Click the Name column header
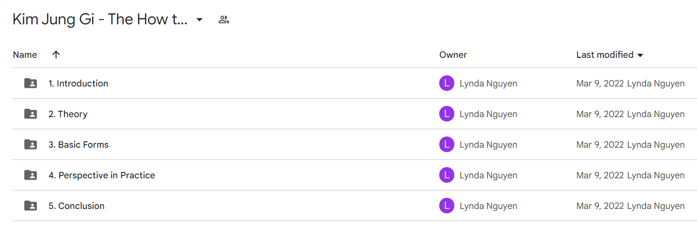Screen dimensions: 697x242 click(x=25, y=54)
